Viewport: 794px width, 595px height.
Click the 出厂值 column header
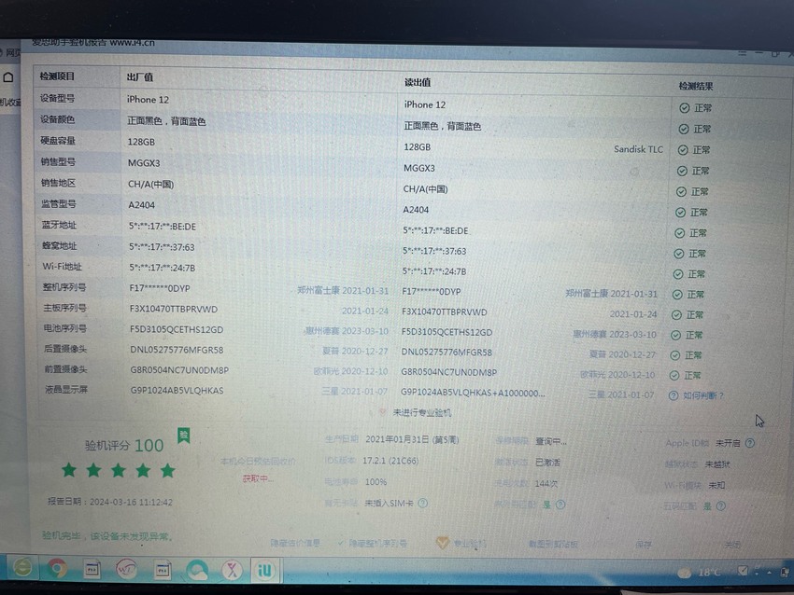140,76
